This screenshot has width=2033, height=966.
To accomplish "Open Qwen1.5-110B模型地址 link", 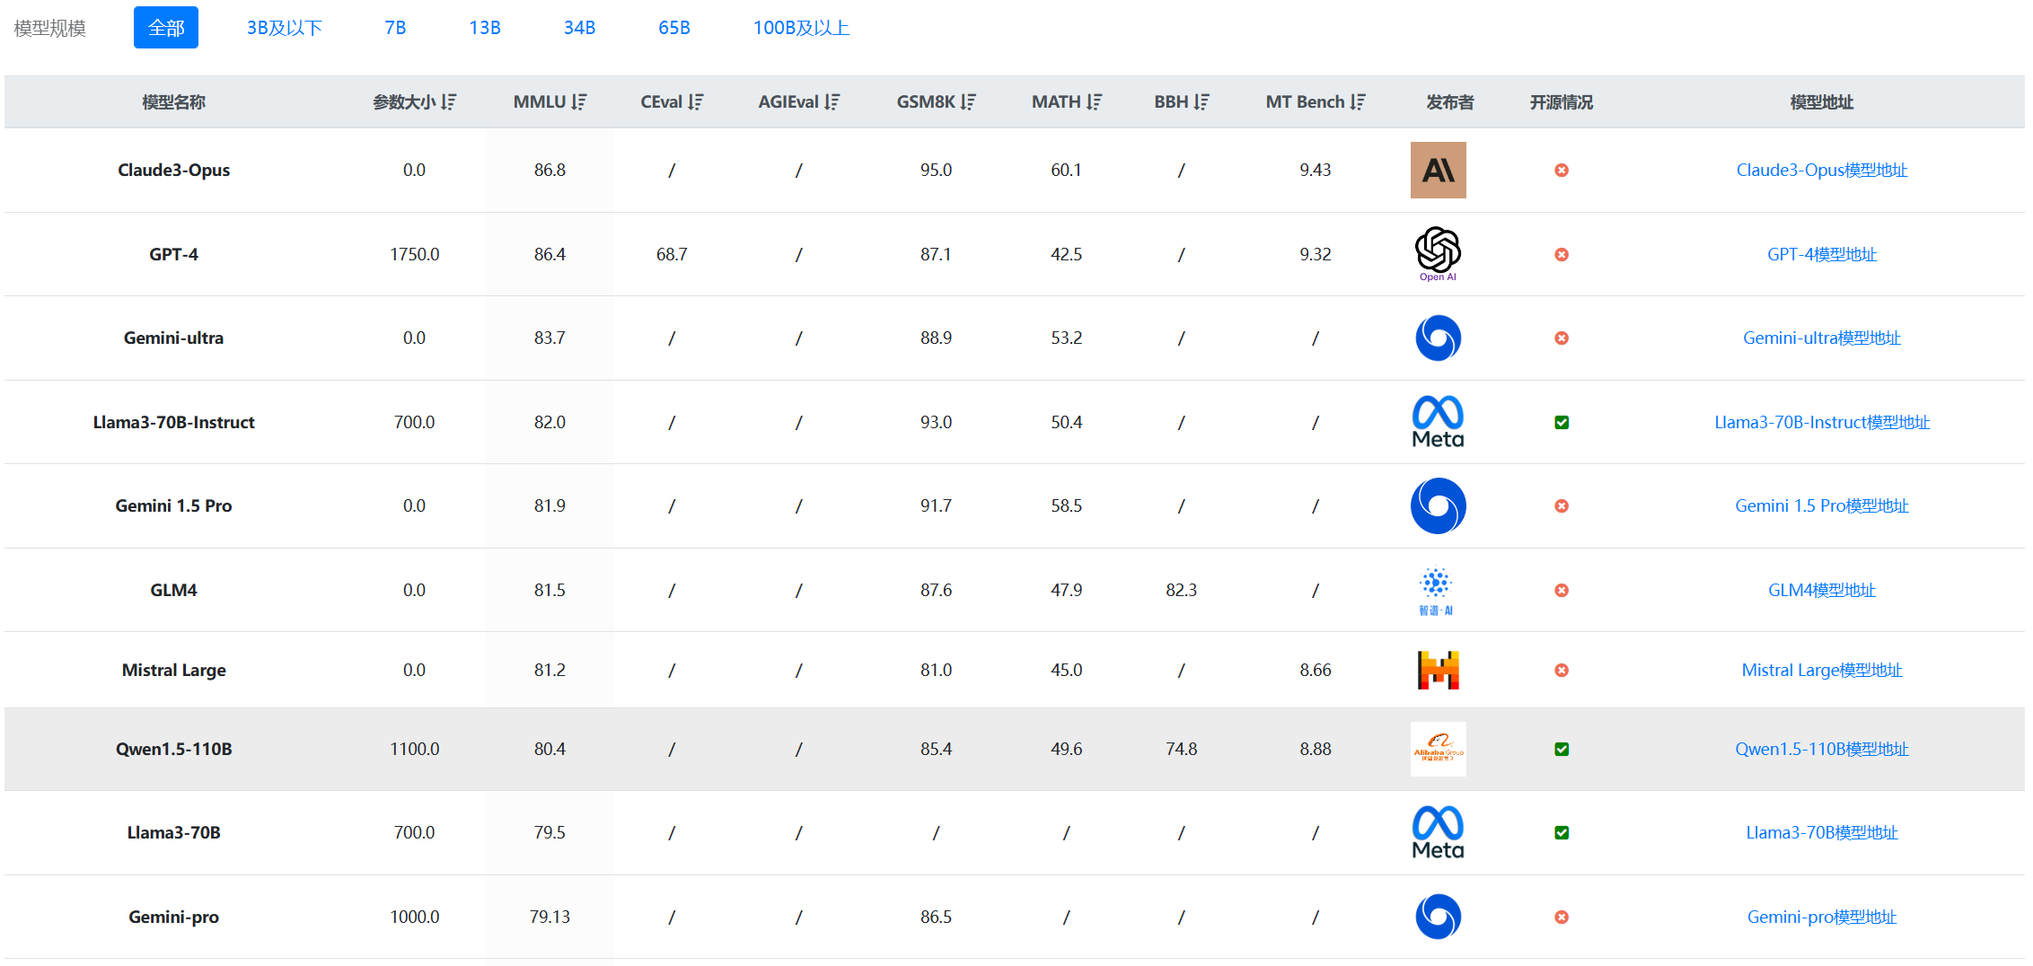I will coord(1822,749).
